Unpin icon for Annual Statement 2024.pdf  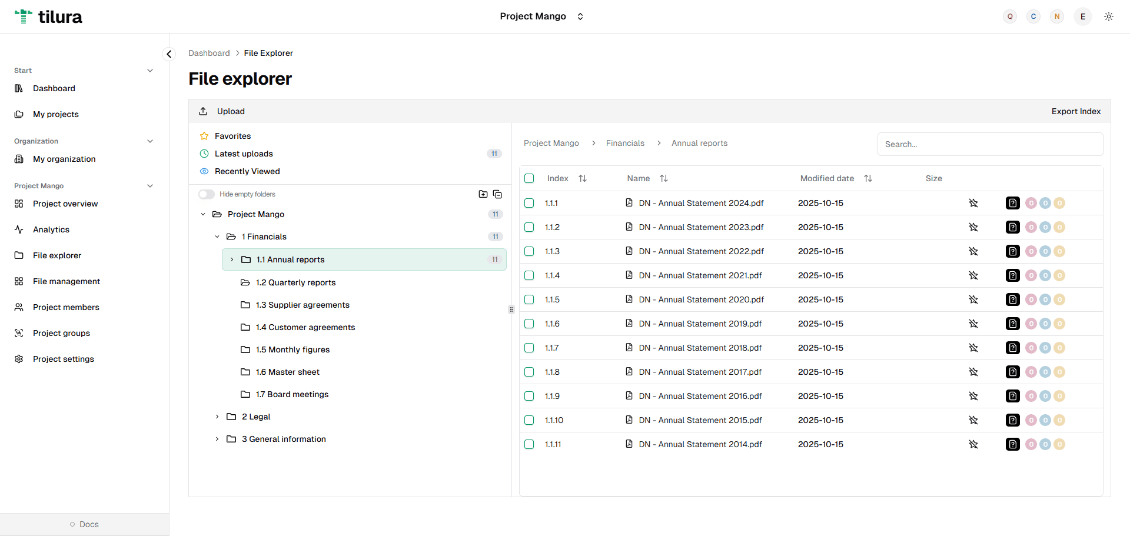973,203
